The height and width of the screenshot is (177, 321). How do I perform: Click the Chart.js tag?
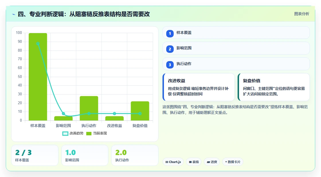click(173, 162)
